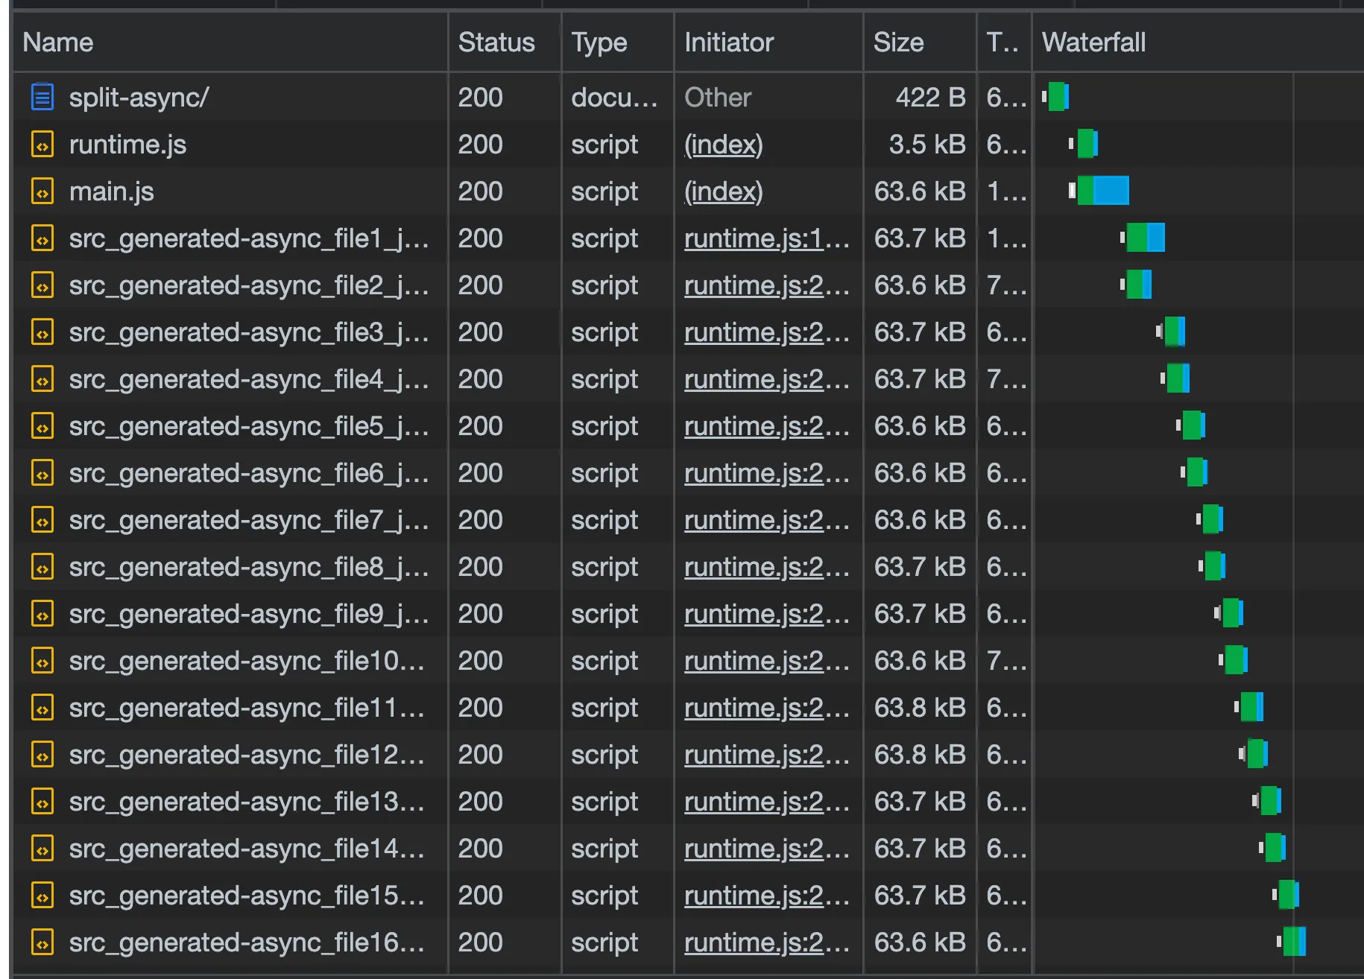The height and width of the screenshot is (979, 1364).
Task: Sort requests by the Name column header
Action: [x=230, y=42]
